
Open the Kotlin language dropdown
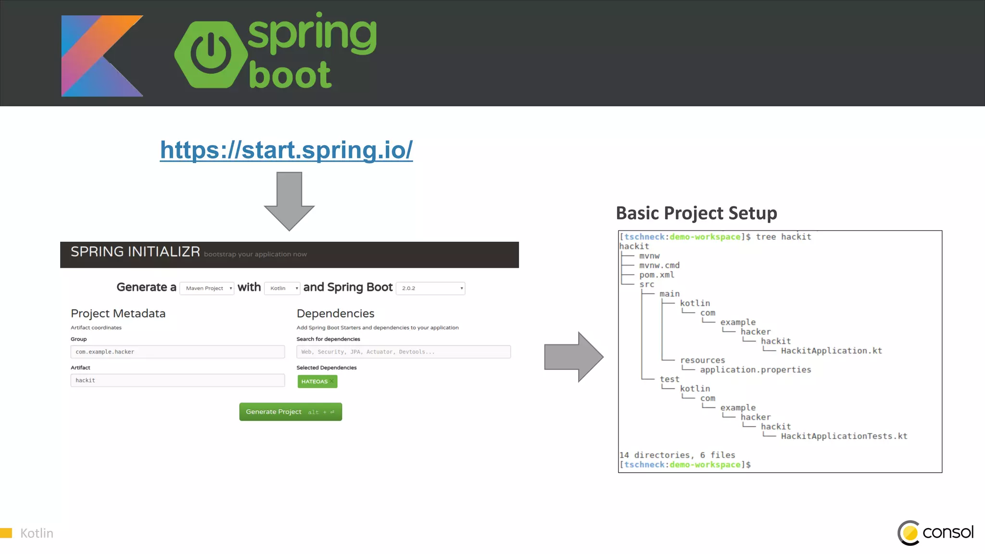(282, 288)
